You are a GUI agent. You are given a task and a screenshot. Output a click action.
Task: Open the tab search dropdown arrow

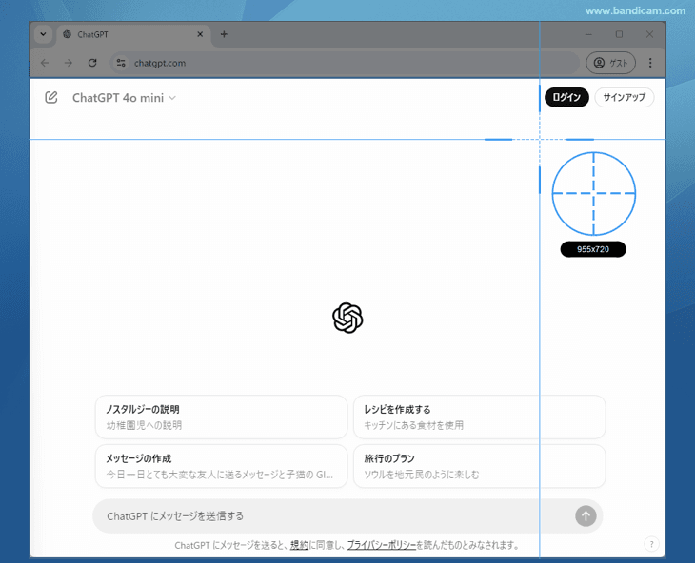point(43,34)
